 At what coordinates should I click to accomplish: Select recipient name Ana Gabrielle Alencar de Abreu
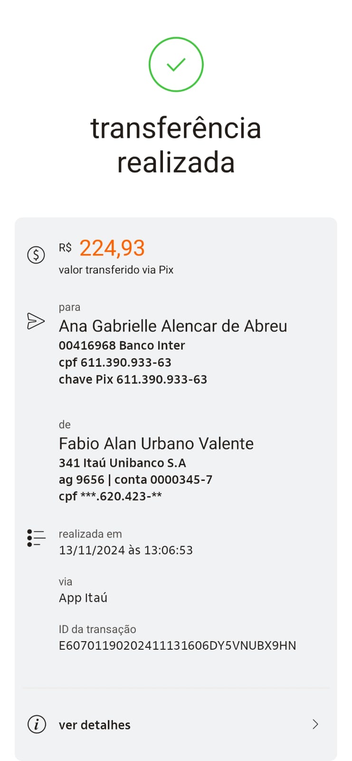pos(173,326)
